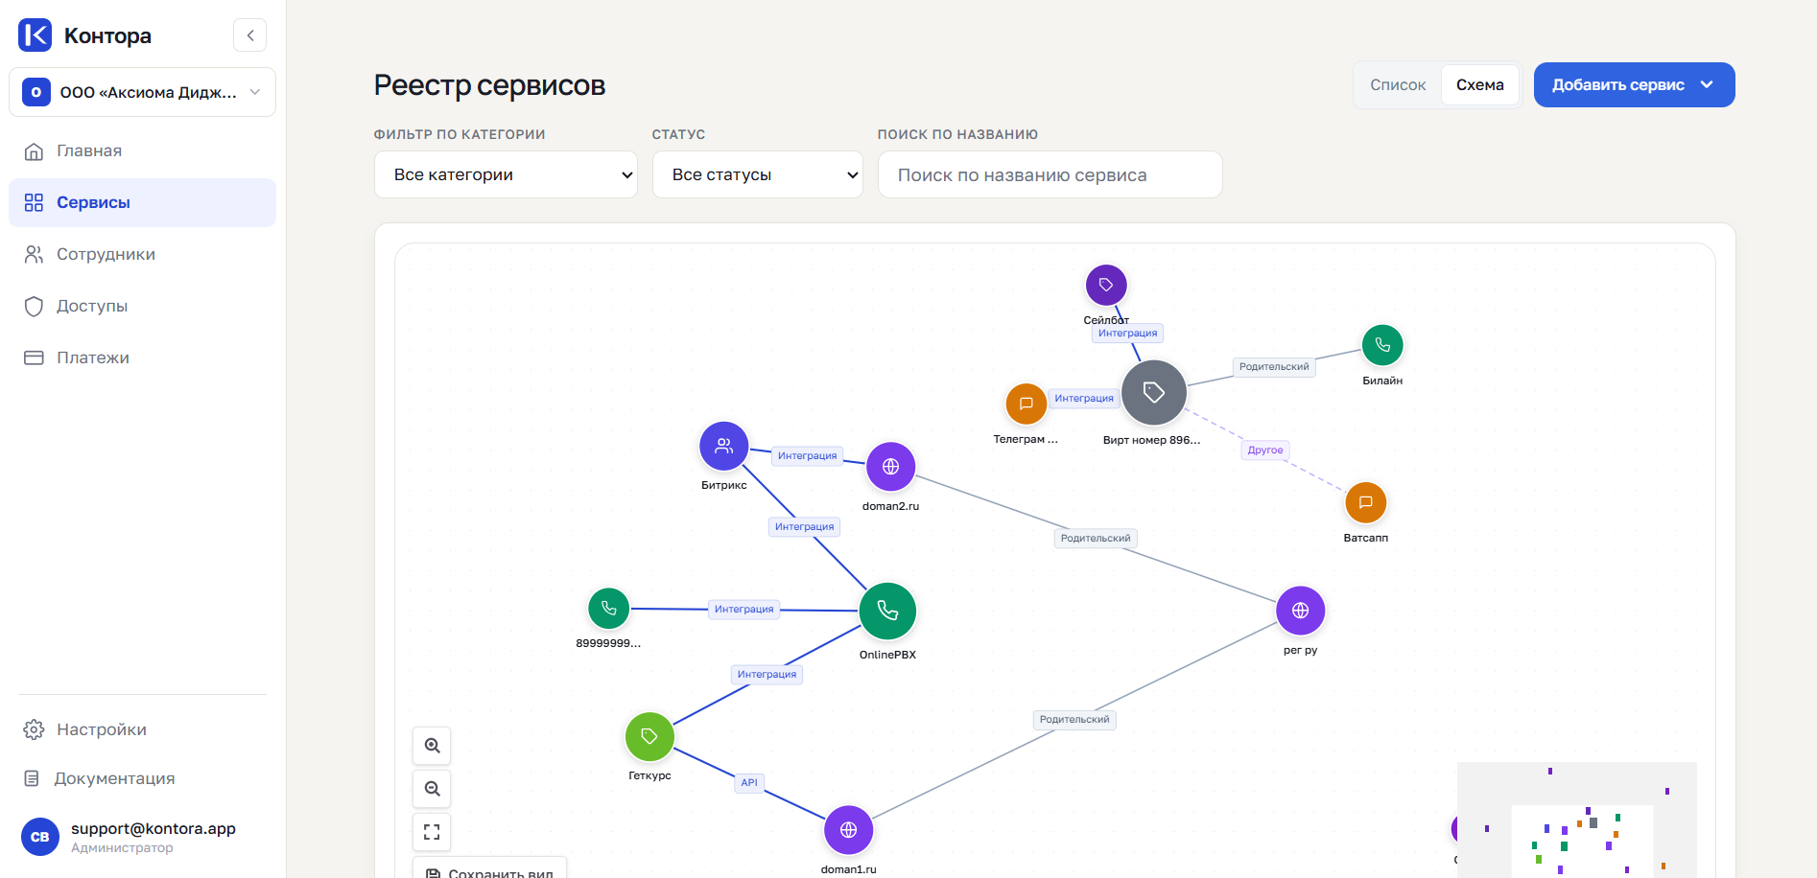The height and width of the screenshot is (878, 1817).
Task: Click the API edge label
Action: [749, 782]
